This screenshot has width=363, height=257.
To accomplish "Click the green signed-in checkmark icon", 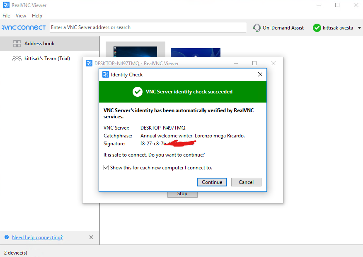I will (317, 28).
